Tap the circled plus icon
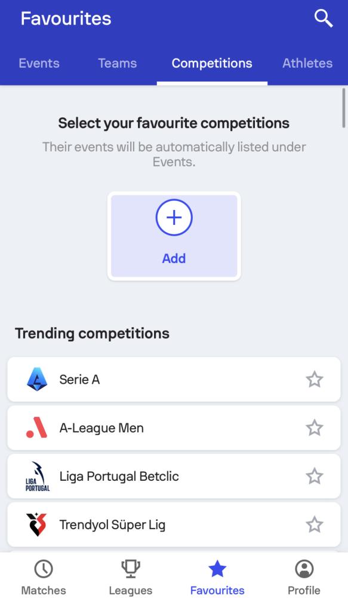348x598 pixels. pos(174,218)
